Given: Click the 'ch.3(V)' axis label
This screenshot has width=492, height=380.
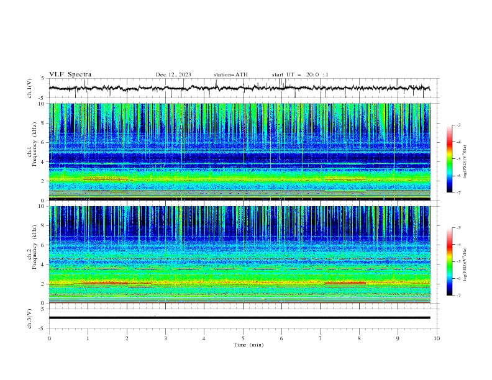Looking at the screenshot, I should coord(30,319).
